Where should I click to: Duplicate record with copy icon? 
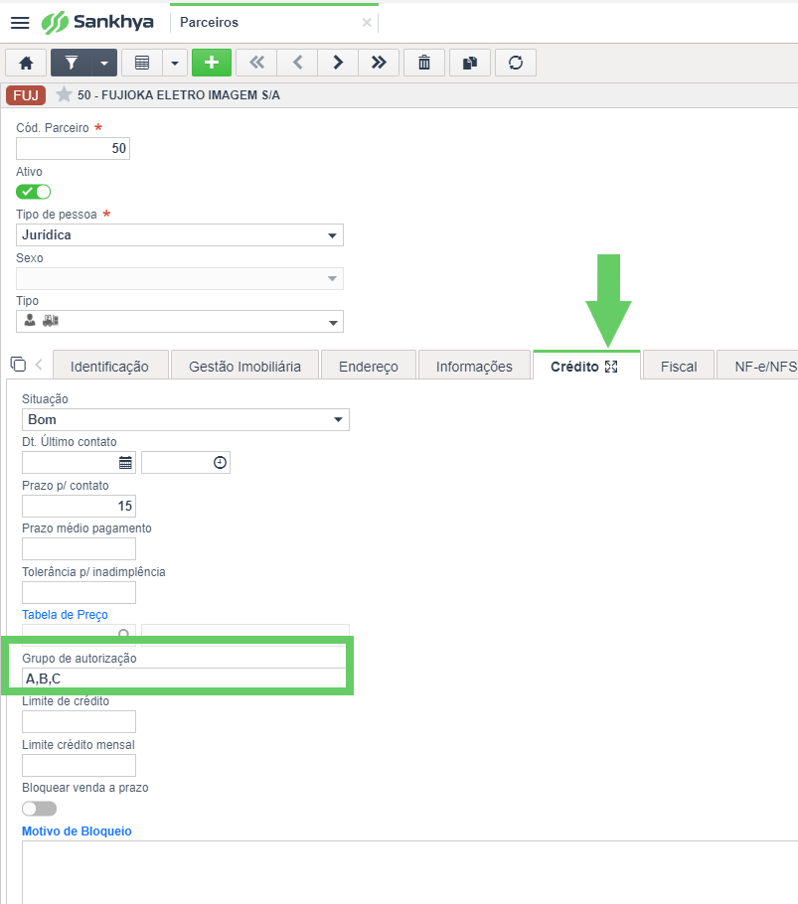(x=470, y=63)
